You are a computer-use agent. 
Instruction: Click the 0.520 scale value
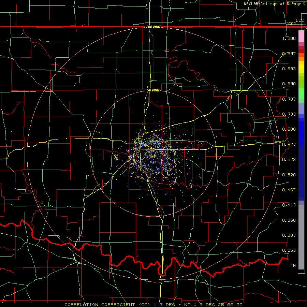289,175
